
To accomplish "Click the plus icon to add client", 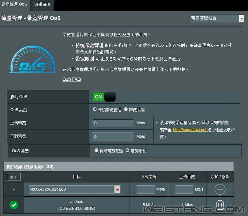I will [220, 189].
